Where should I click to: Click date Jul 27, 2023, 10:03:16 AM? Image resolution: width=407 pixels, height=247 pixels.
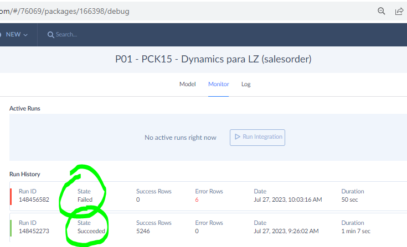[x=288, y=199]
